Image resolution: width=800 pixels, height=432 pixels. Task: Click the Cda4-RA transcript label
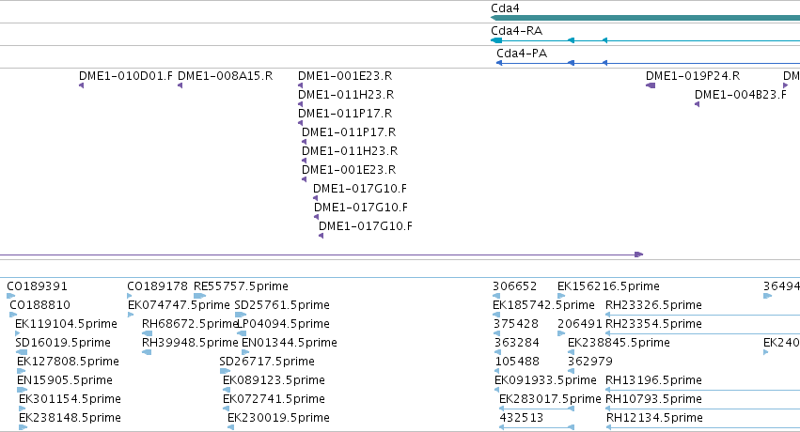pyautogui.click(x=516, y=31)
